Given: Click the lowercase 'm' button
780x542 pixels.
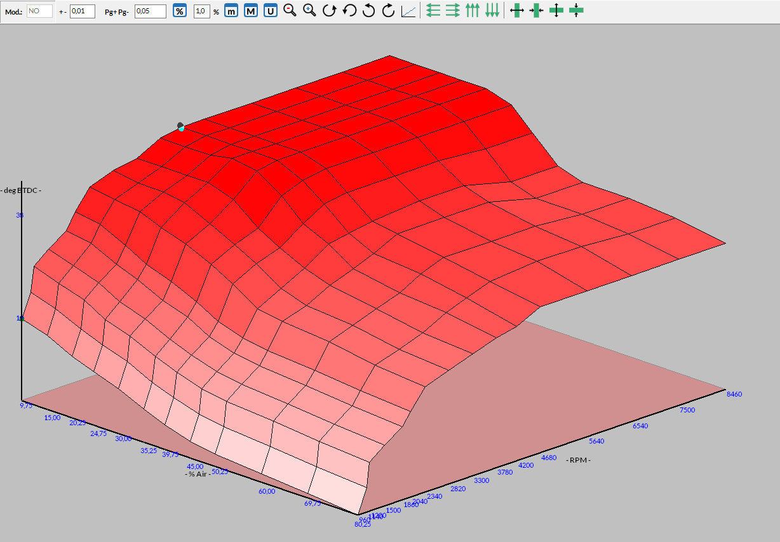Looking at the screenshot, I should coord(231,11).
